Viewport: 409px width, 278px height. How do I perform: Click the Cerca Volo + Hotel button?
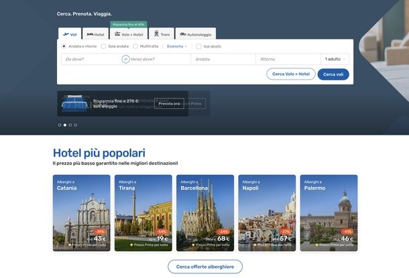pyautogui.click(x=290, y=74)
